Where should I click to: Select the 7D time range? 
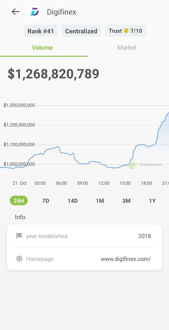pyautogui.click(x=46, y=201)
